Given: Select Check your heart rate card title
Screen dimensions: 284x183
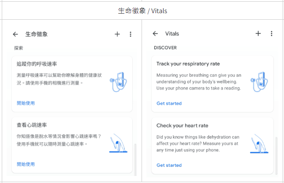Looking at the screenshot, I should 182,126.
